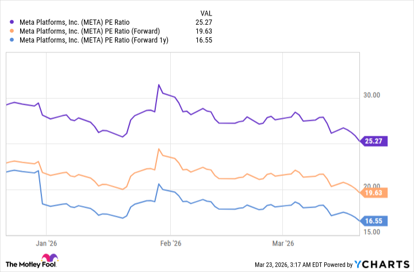Image resolution: width=414 pixels, height=272 pixels.
Task: Click the 'The Motley Fool' text logo
Action: [28, 264]
